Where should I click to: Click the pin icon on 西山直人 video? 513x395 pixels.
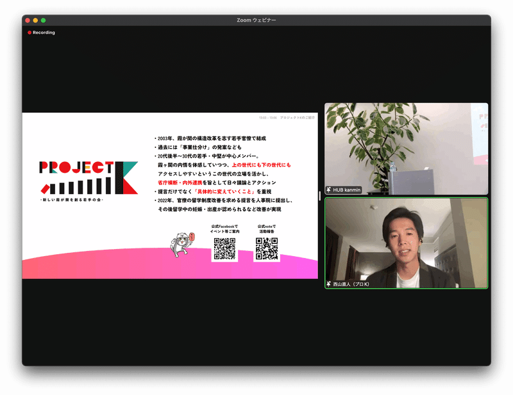coord(328,284)
